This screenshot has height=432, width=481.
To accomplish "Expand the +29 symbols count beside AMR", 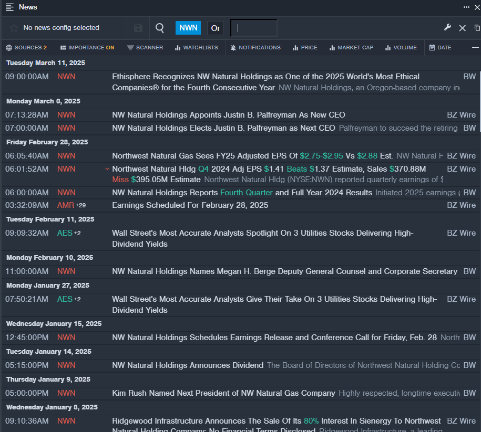I will (x=80, y=205).
